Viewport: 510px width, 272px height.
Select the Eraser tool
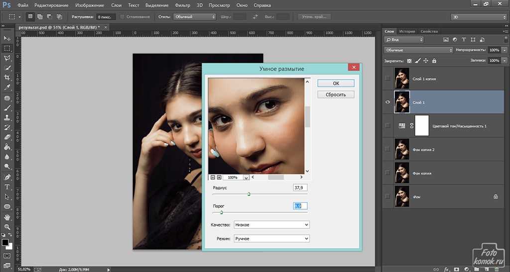[x=7, y=137]
